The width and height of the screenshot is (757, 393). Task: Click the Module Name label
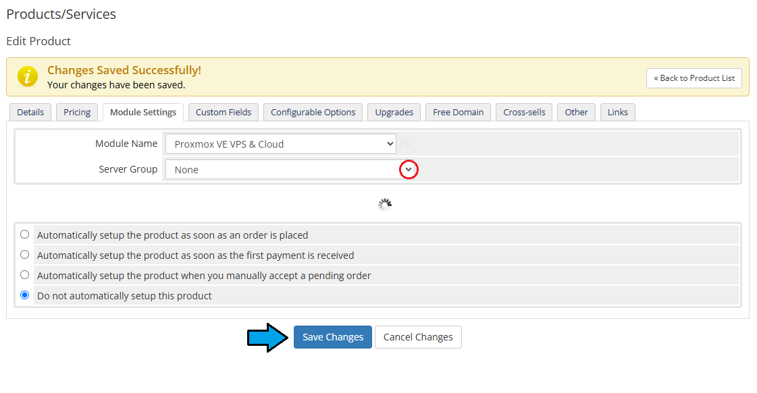click(x=126, y=143)
